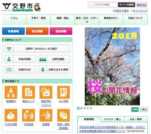Click the サイト内検索 search button
Screen dimensions: 151x134
[126, 5]
